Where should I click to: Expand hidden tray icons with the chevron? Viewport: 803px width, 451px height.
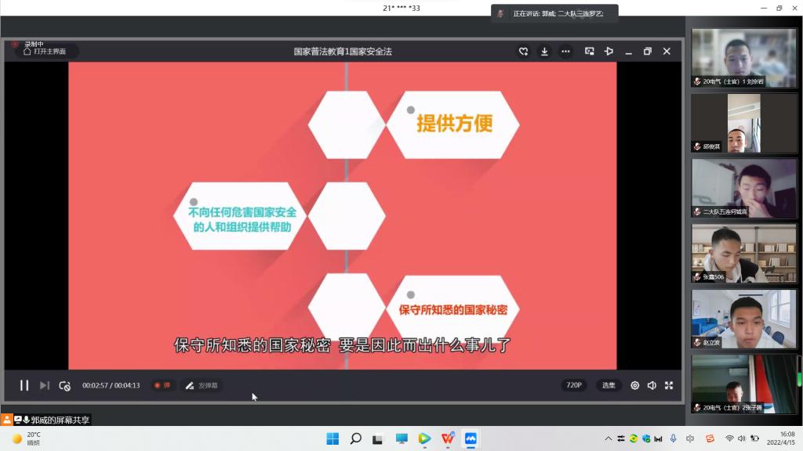[609, 438]
